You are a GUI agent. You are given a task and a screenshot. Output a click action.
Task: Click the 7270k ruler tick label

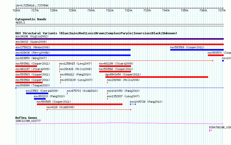pos(35,10)
